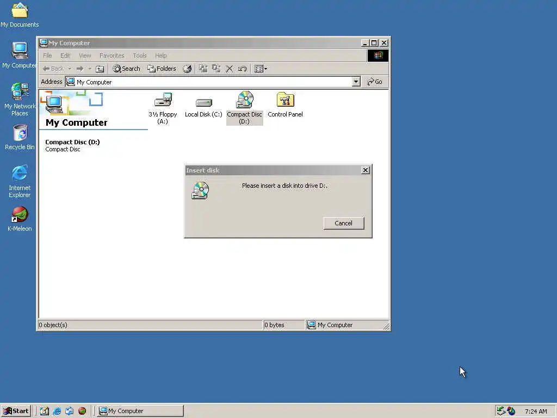The height and width of the screenshot is (418, 557).
Task: Select the Internet Explorer desktop icon
Action: point(20,181)
